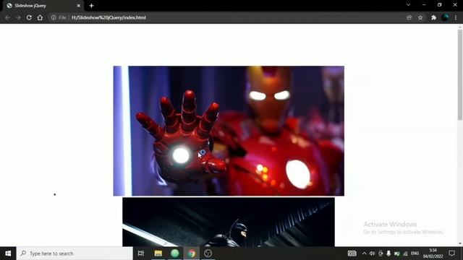Open the tab search dropdown arrow

pyautogui.click(x=408, y=5)
